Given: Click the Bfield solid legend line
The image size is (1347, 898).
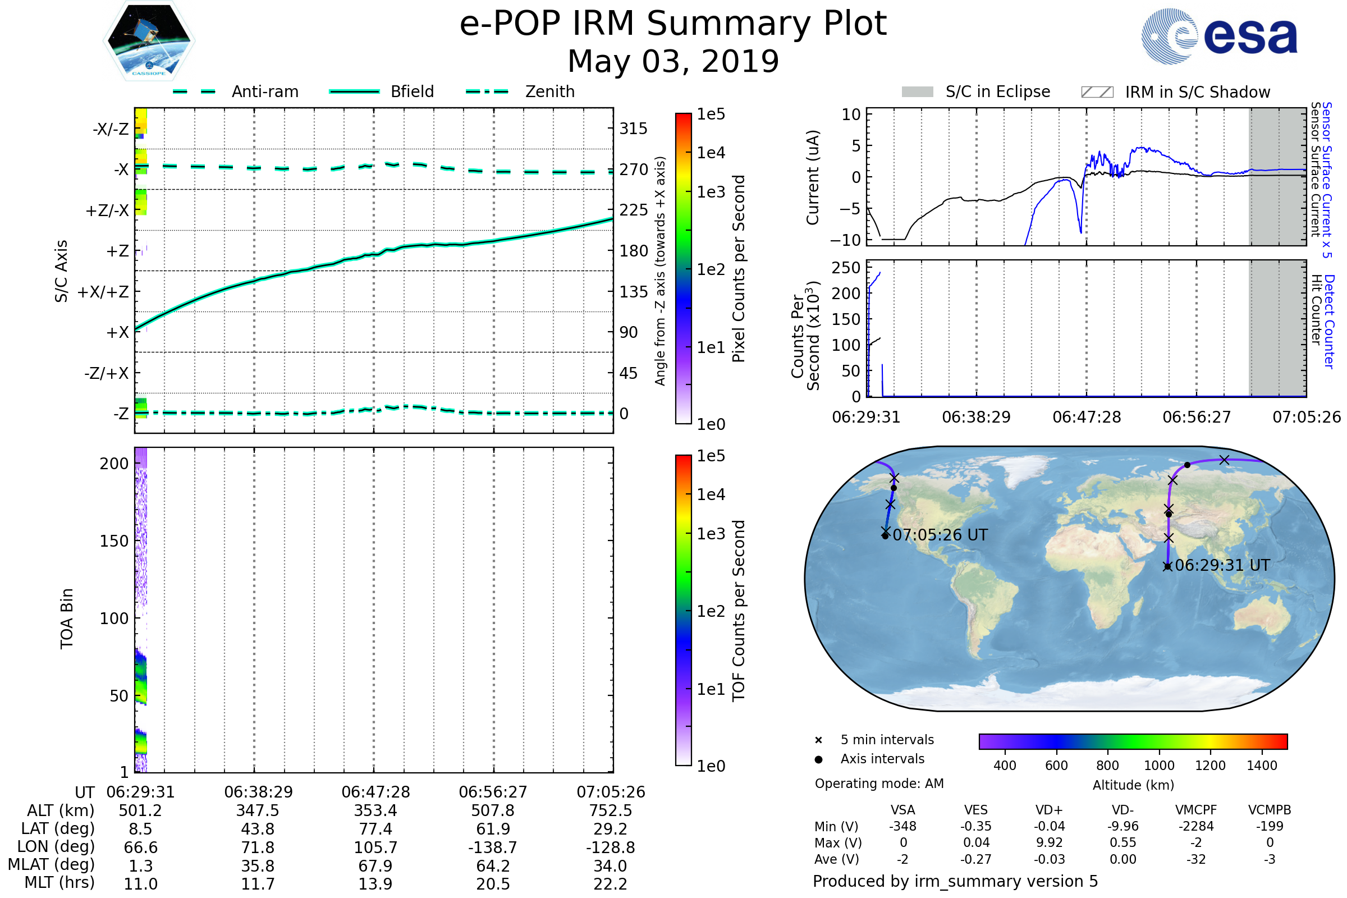Looking at the screenshot, I should pos(354,91).
